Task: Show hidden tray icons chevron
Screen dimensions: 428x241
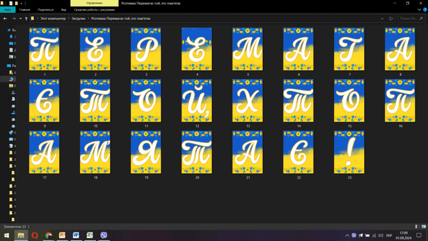Action: [347, 236]
